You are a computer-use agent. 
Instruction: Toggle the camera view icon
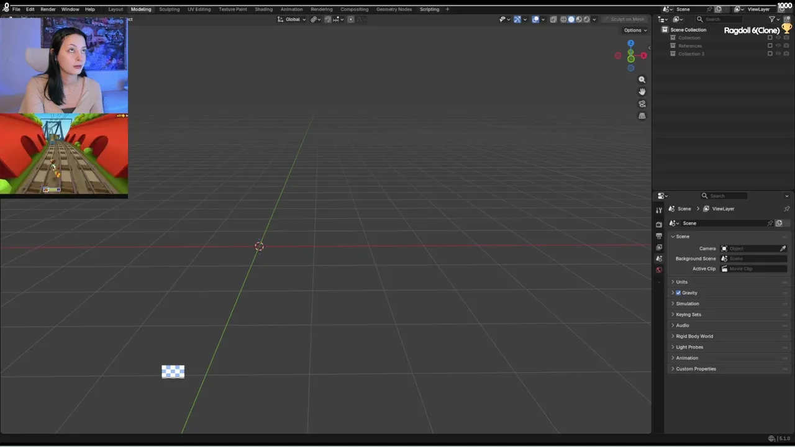pyautogui.click(x=642, y=104)
